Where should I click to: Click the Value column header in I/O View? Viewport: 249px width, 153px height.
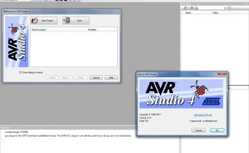point(215,13)
